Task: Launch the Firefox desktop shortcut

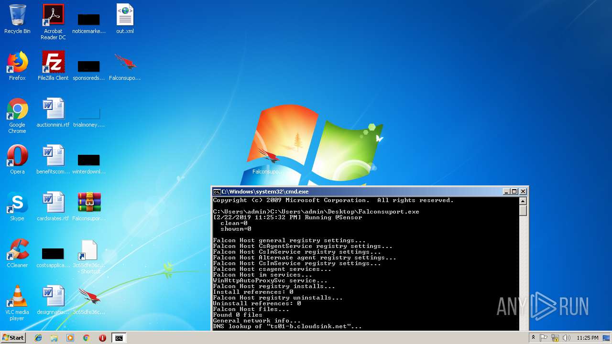Action: 17,66
